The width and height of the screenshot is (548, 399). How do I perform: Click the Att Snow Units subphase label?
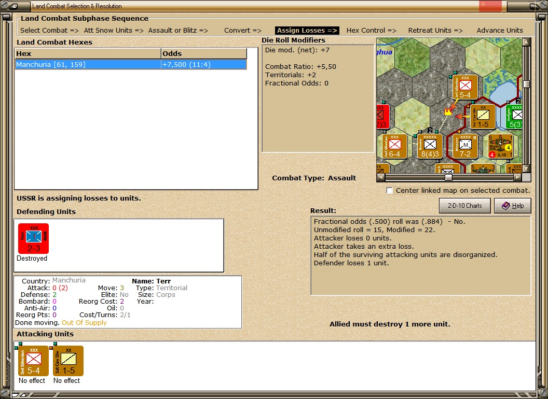(114, 31)
